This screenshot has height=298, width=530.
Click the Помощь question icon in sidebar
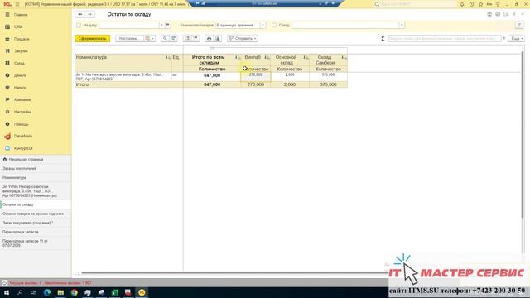pyautogui.click(x=7, y=124)
